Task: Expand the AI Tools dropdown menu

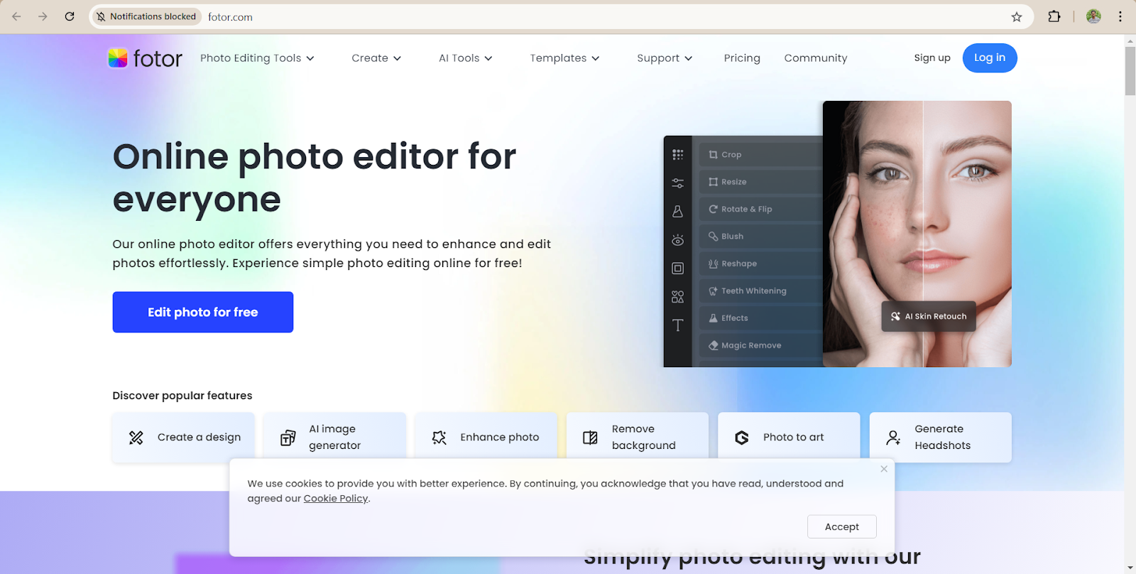Action: point(466,58)
